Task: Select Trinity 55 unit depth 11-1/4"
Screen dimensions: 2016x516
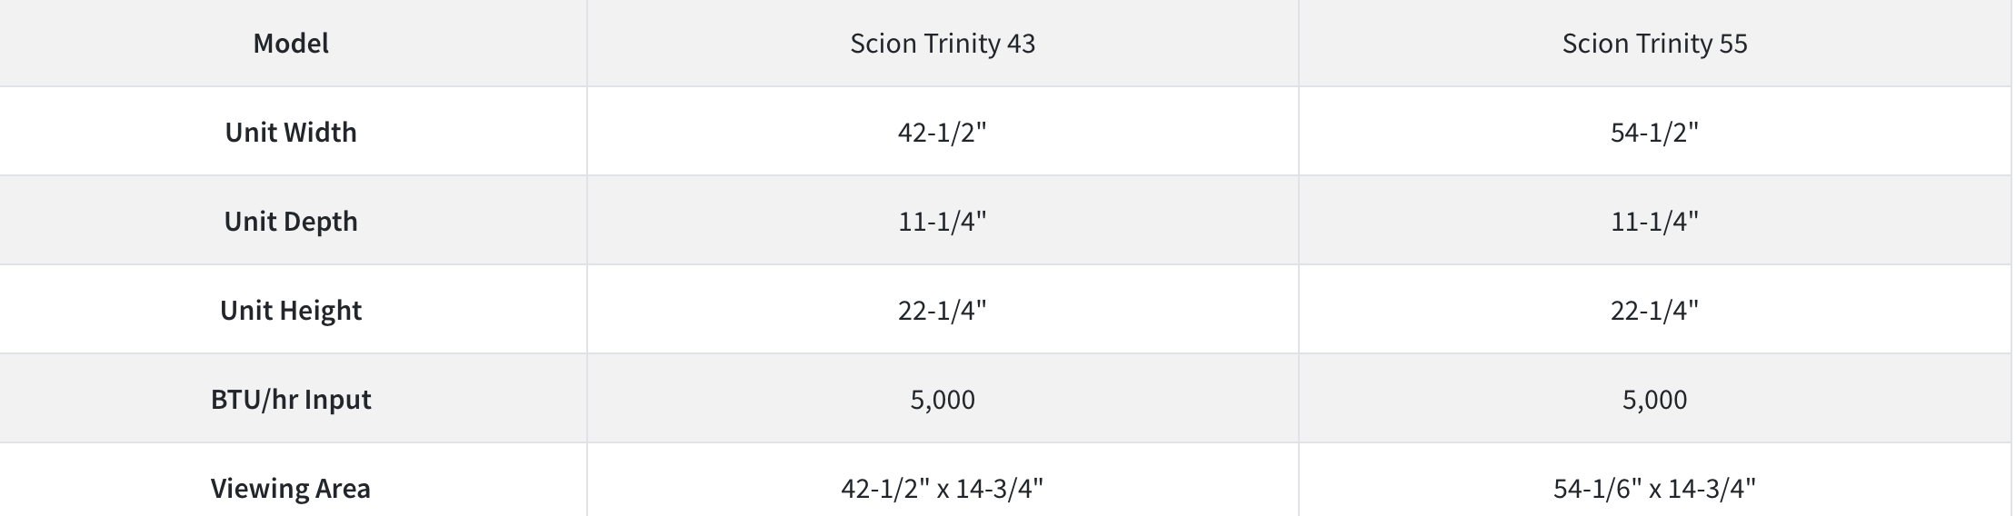Action: pyautogui.click(x=1654, y=221)
